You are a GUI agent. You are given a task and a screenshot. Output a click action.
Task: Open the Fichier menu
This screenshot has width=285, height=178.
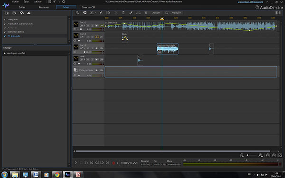point(15,2)
